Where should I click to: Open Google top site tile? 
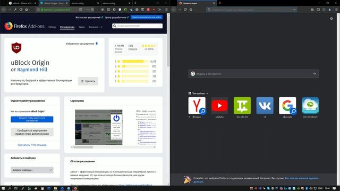tap(287, 106)
